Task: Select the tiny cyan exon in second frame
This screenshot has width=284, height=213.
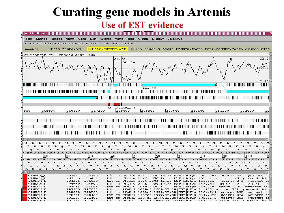Action: tap(109, 92)
